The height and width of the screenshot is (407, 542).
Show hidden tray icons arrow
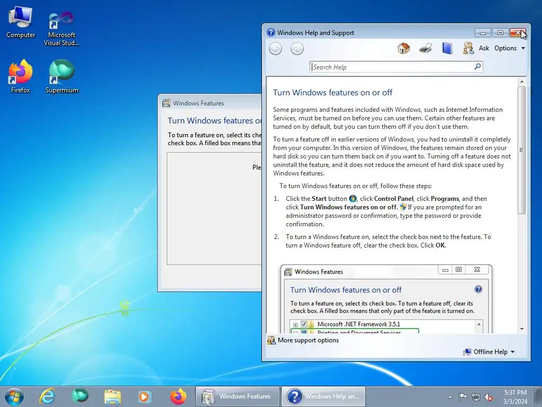(450, 397)
